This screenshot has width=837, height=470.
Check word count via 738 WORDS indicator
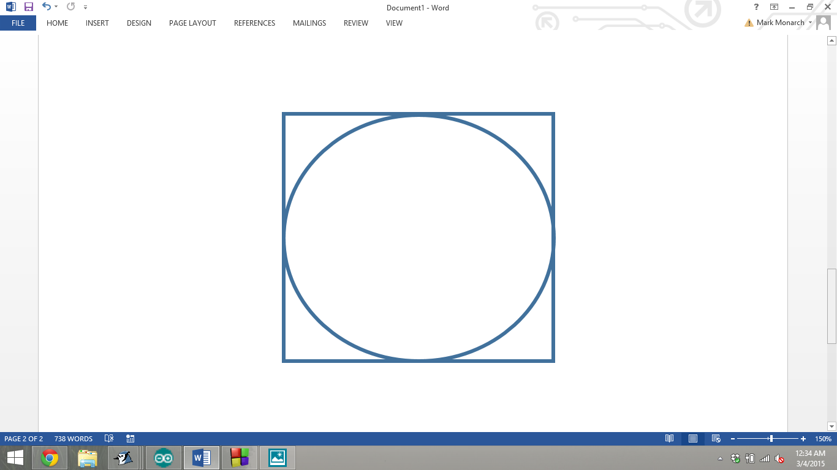coord(72,438)
